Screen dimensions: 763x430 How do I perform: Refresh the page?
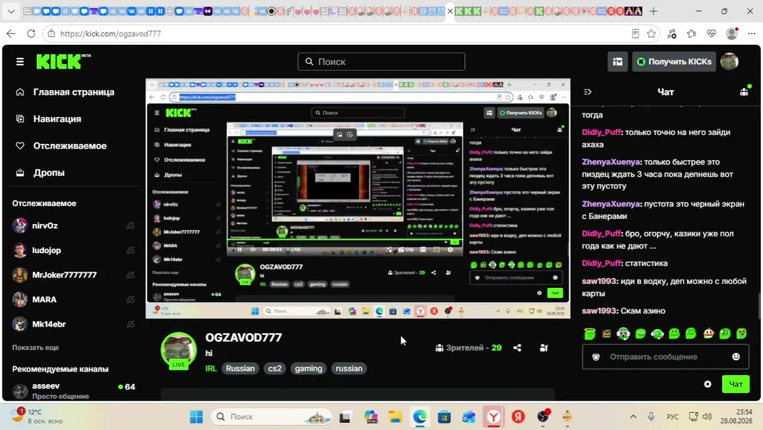pos(31,33)
